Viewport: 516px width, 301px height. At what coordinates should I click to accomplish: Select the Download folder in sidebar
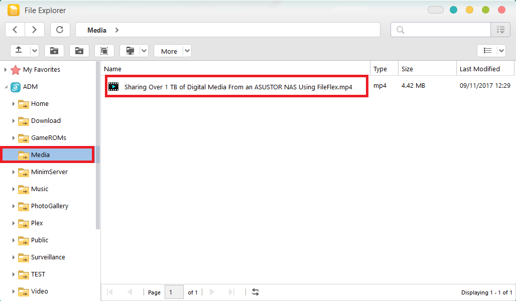46,121
